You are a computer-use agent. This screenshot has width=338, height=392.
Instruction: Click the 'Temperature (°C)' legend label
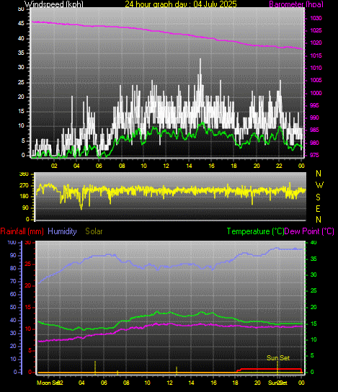click(x=256, y=231)
